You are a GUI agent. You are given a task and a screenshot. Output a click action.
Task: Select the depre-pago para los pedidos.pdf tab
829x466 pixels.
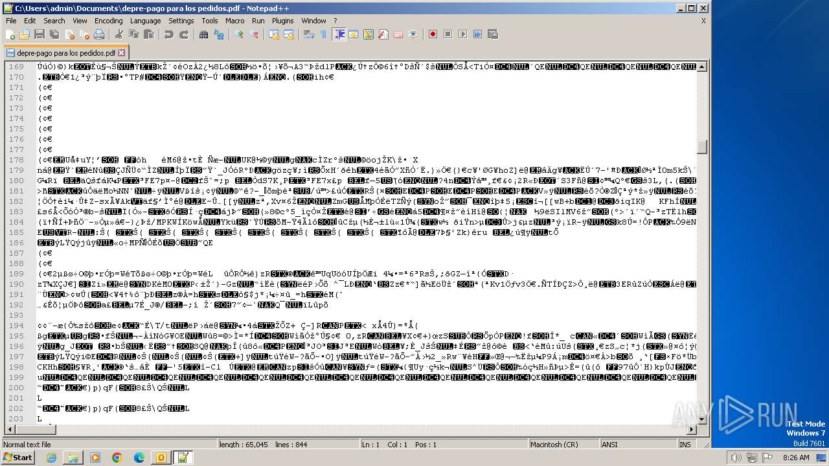pos(65,53)
